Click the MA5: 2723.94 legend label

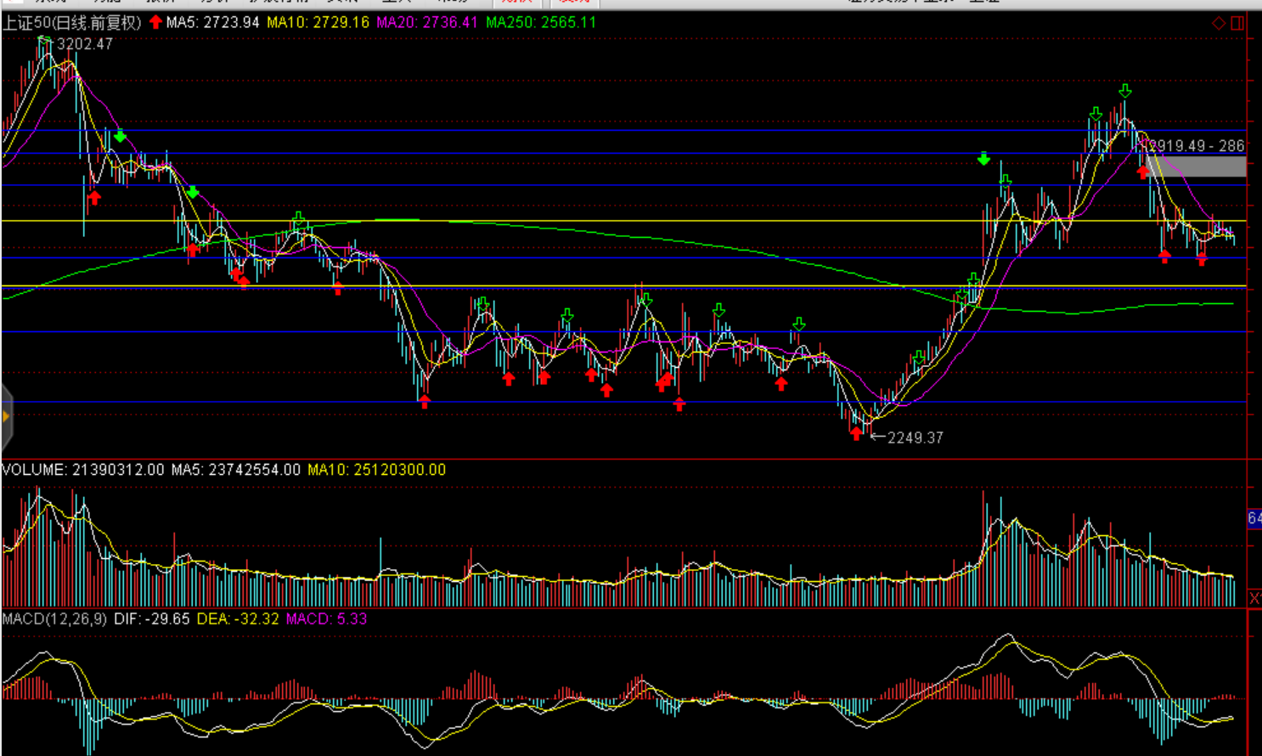point(212,23)
